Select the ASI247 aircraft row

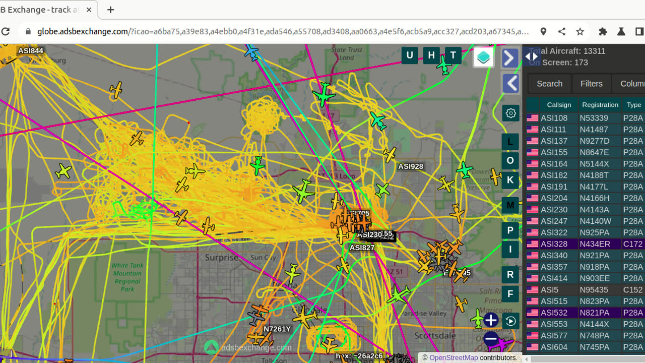click(585, 221)
